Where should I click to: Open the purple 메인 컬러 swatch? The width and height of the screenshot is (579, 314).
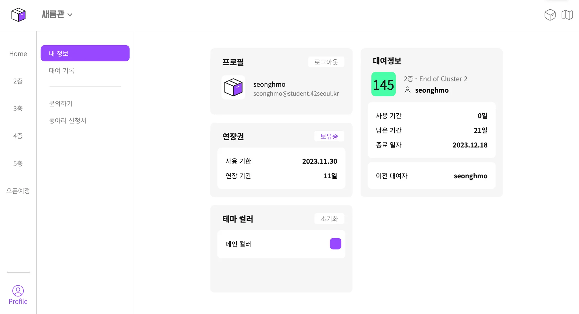tap(335, 244)
